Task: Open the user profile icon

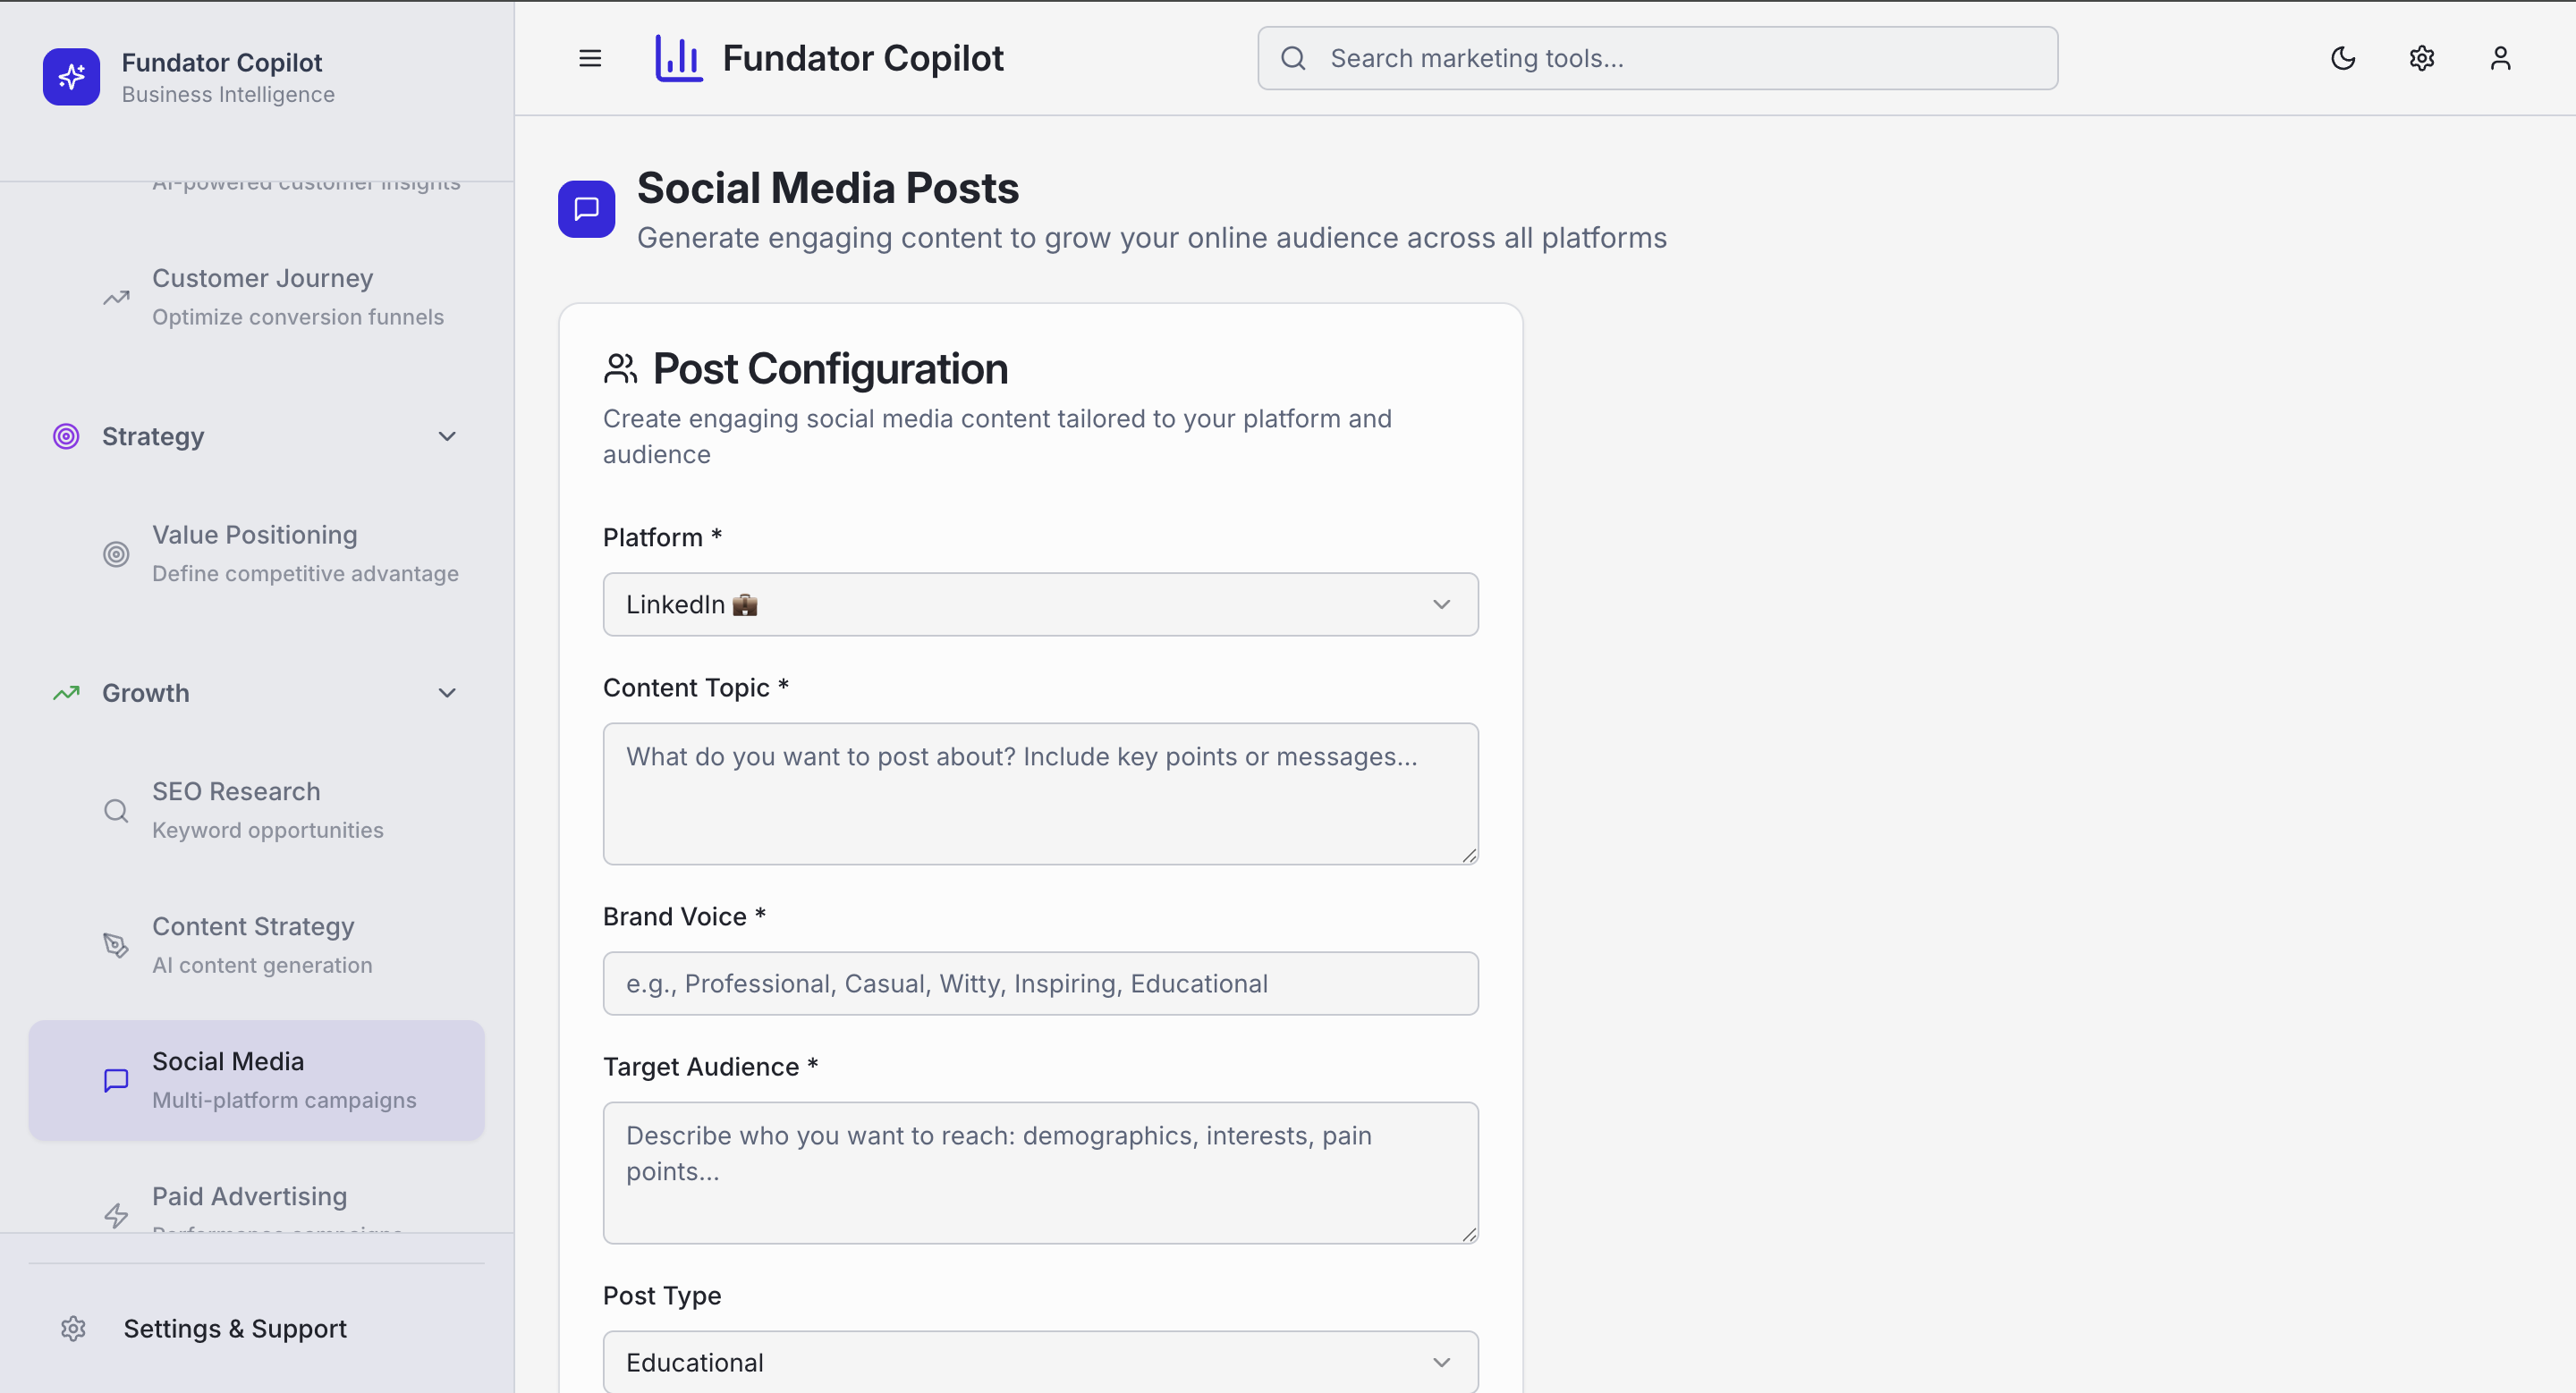Action: (x=2500, y=58)
